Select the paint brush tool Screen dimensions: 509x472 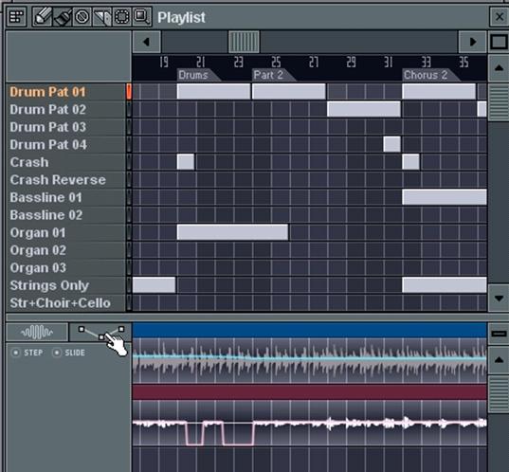pyautogui.click(x=63, y=16)
